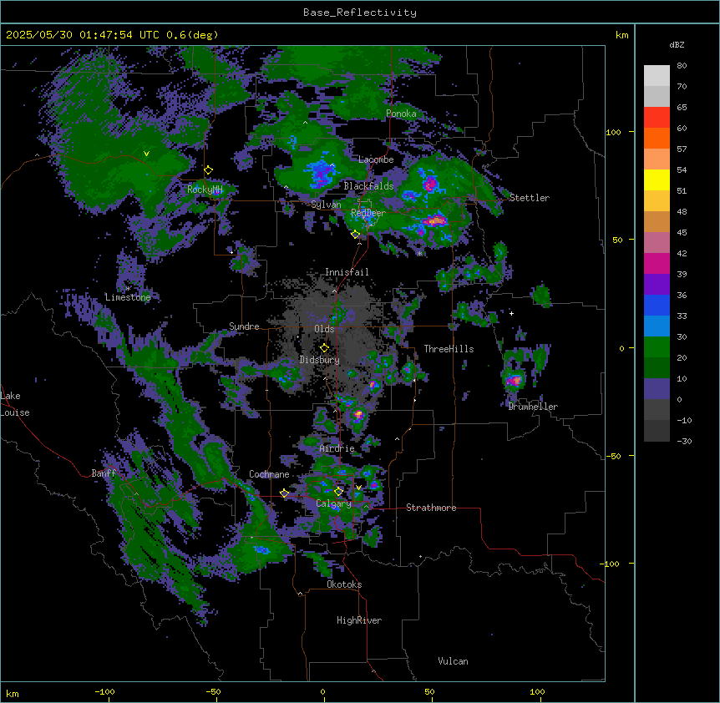
Task: Click the yellow station marker near RockyMH
Action: tap(208, 170)
